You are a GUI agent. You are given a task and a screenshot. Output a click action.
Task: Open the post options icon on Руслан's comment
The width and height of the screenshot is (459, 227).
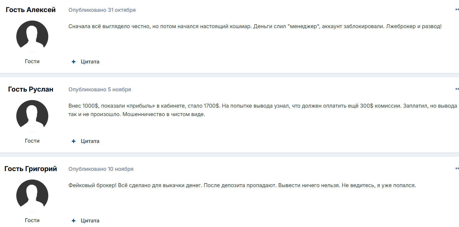456,89
